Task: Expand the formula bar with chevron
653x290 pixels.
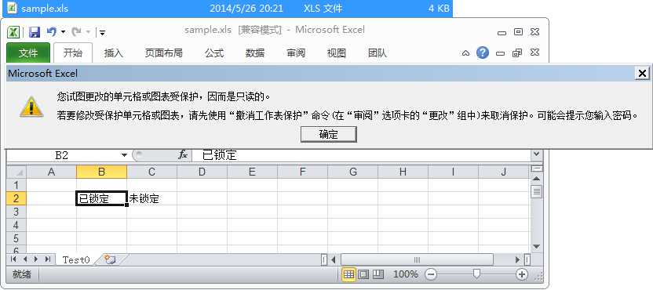Action: tap(536, 154)
